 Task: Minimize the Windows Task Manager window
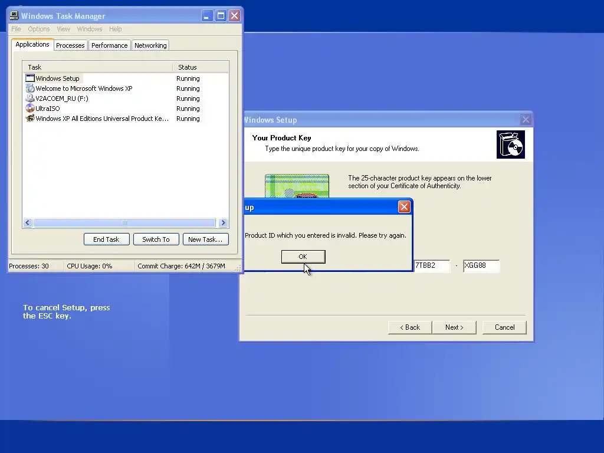(x=207, y=16)
